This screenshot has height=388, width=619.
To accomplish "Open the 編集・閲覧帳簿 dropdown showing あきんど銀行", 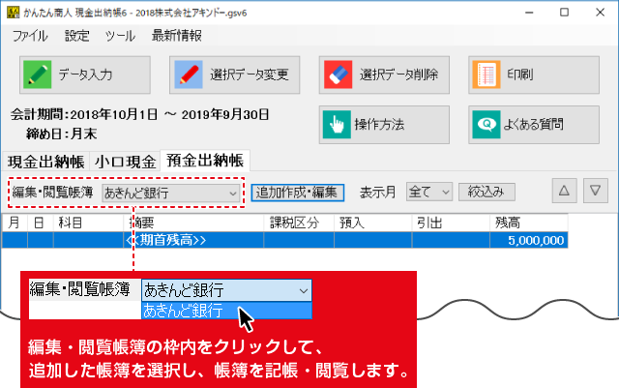I will click(170, 194).
